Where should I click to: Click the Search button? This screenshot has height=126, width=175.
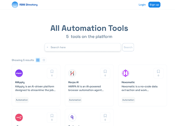point(128,47)
